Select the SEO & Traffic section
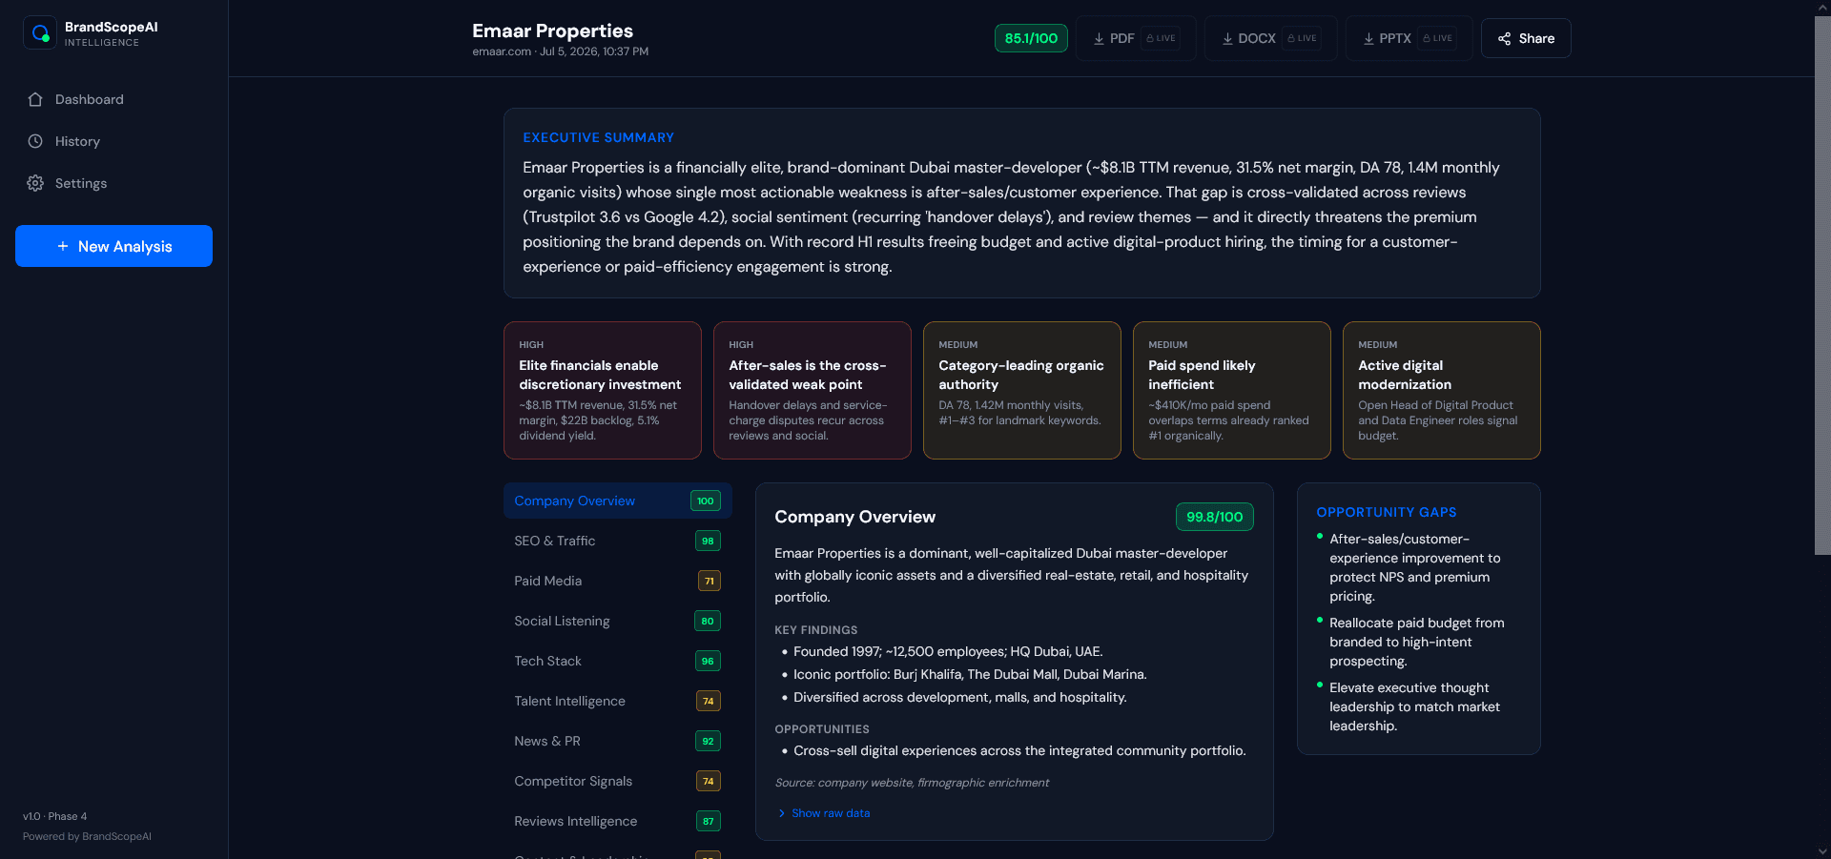 (617, 541)
